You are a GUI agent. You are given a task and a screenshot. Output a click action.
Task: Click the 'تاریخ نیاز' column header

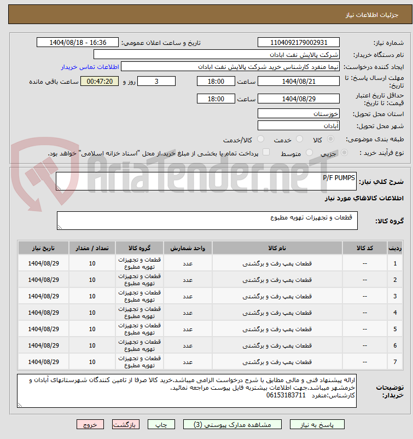click(43, 248)
